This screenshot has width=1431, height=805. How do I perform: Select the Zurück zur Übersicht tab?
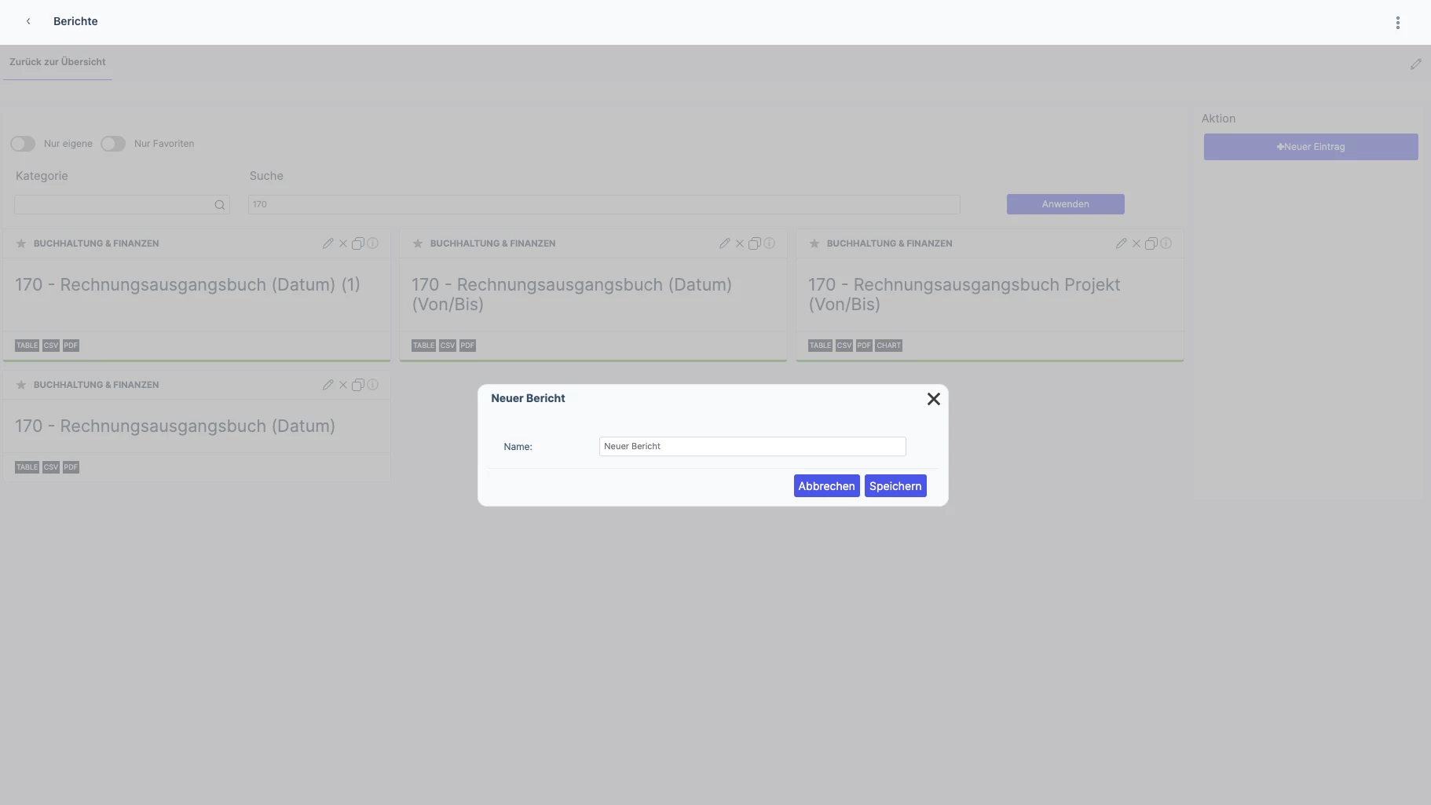pyautogui.click(x=57, y=62)
